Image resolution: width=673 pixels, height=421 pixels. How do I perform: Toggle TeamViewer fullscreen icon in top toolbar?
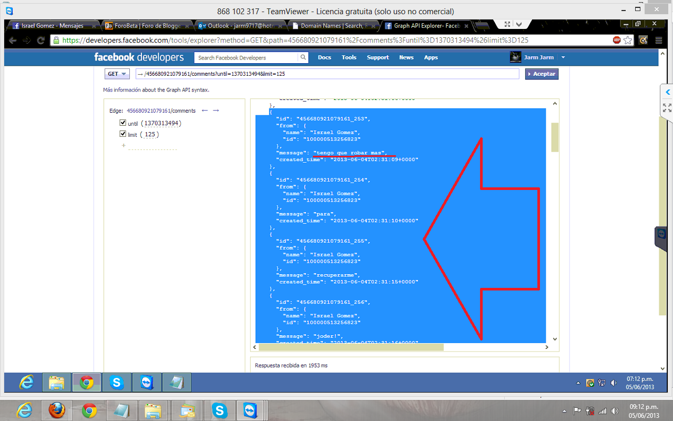[507, 24]
